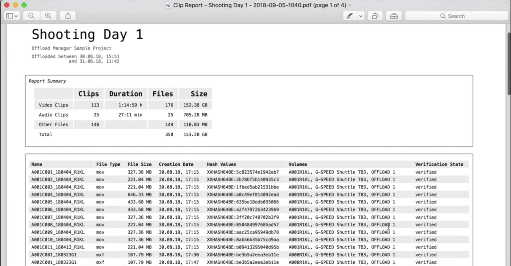Select the '1:14:59 h' duration value
Screen dimensions: 511x266
pos(130,105)
